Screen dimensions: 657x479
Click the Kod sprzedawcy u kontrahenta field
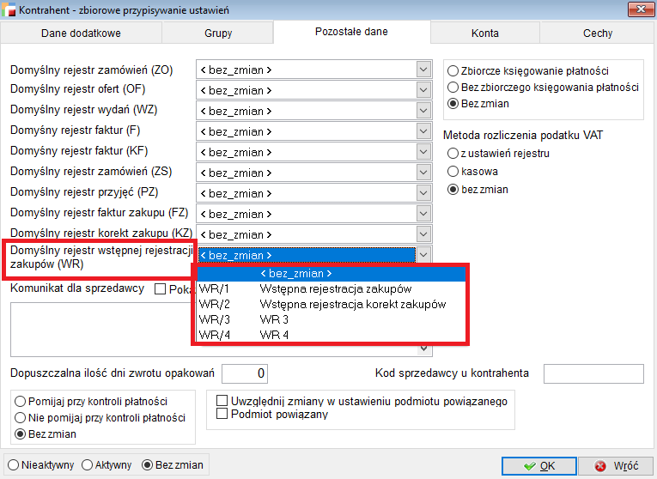[593, 373]
